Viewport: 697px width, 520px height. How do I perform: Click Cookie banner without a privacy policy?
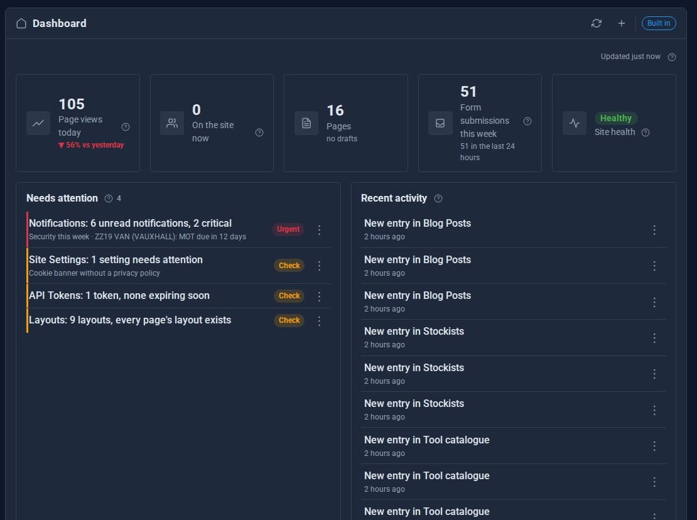tap(94, 273)
